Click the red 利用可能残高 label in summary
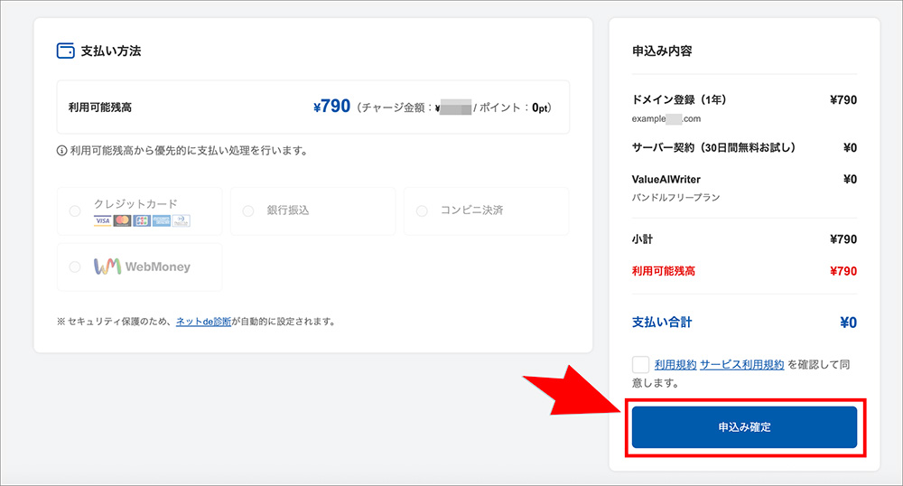 (x=664, y=271)
